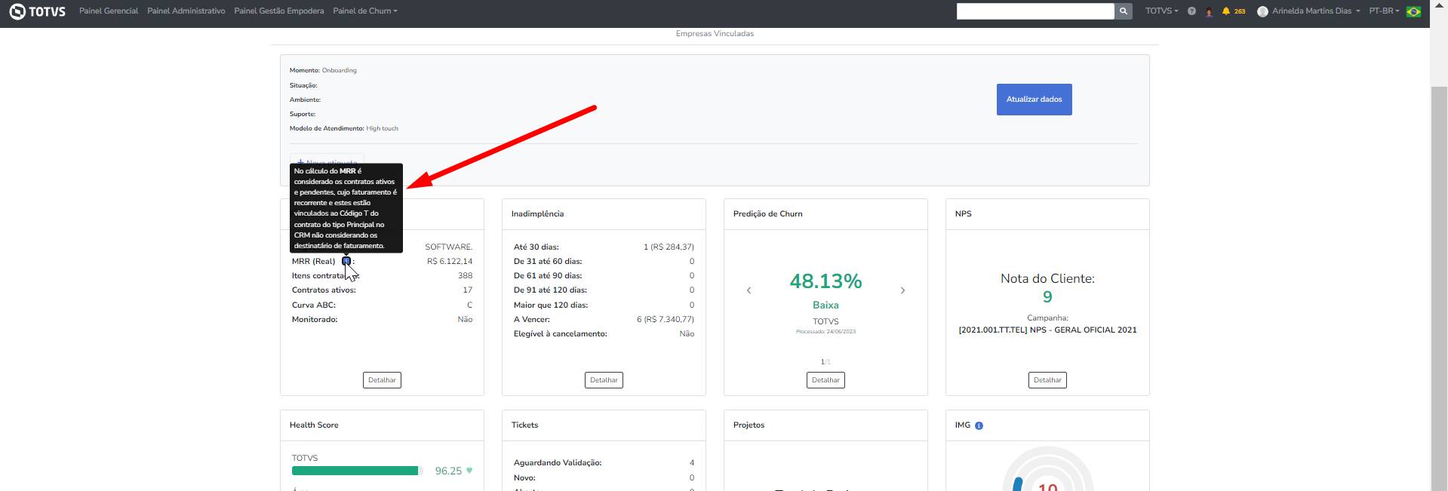Click 'Aguardando Validação:' tickets count 4
This screenshot has width=1448, height=491.
pyautogui.click(x=692, y=463)
